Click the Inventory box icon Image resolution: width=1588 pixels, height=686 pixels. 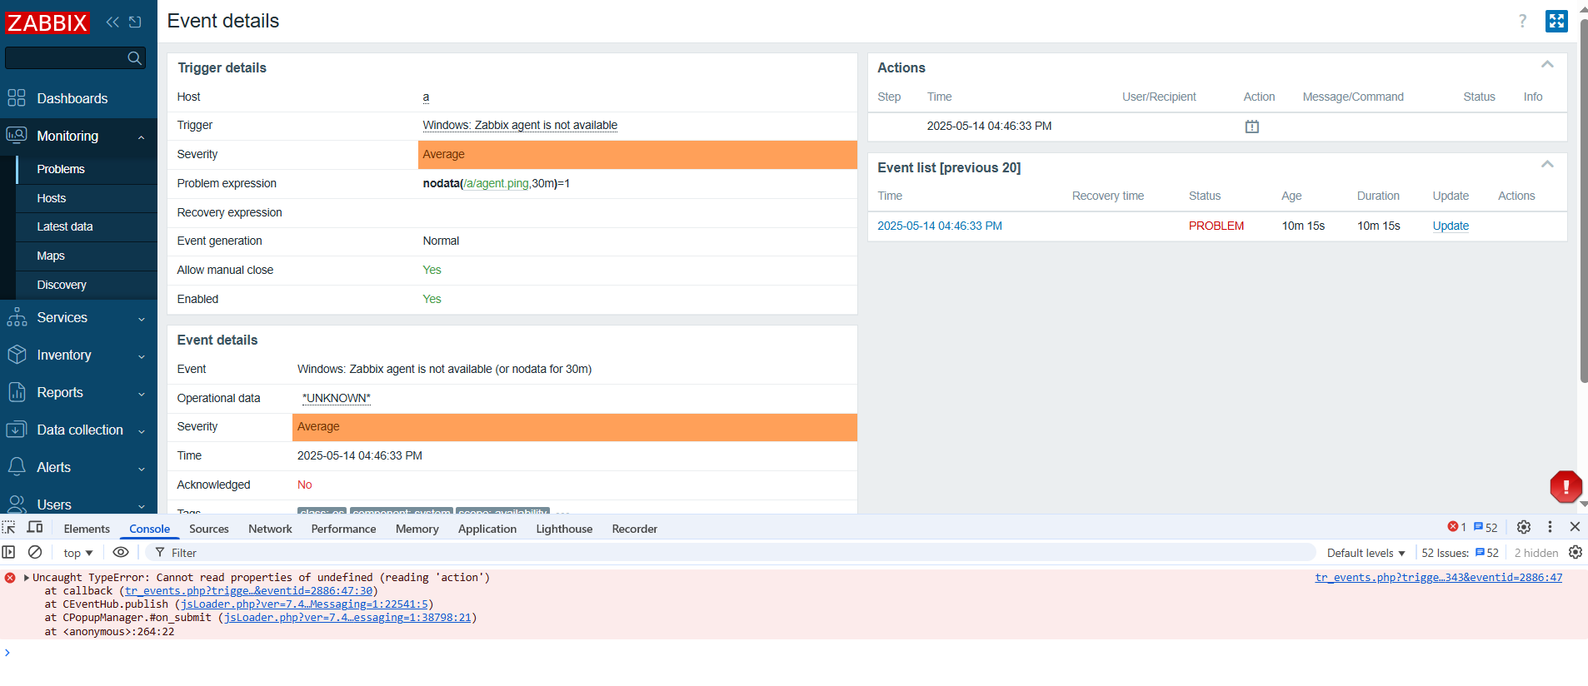point(17,355)
